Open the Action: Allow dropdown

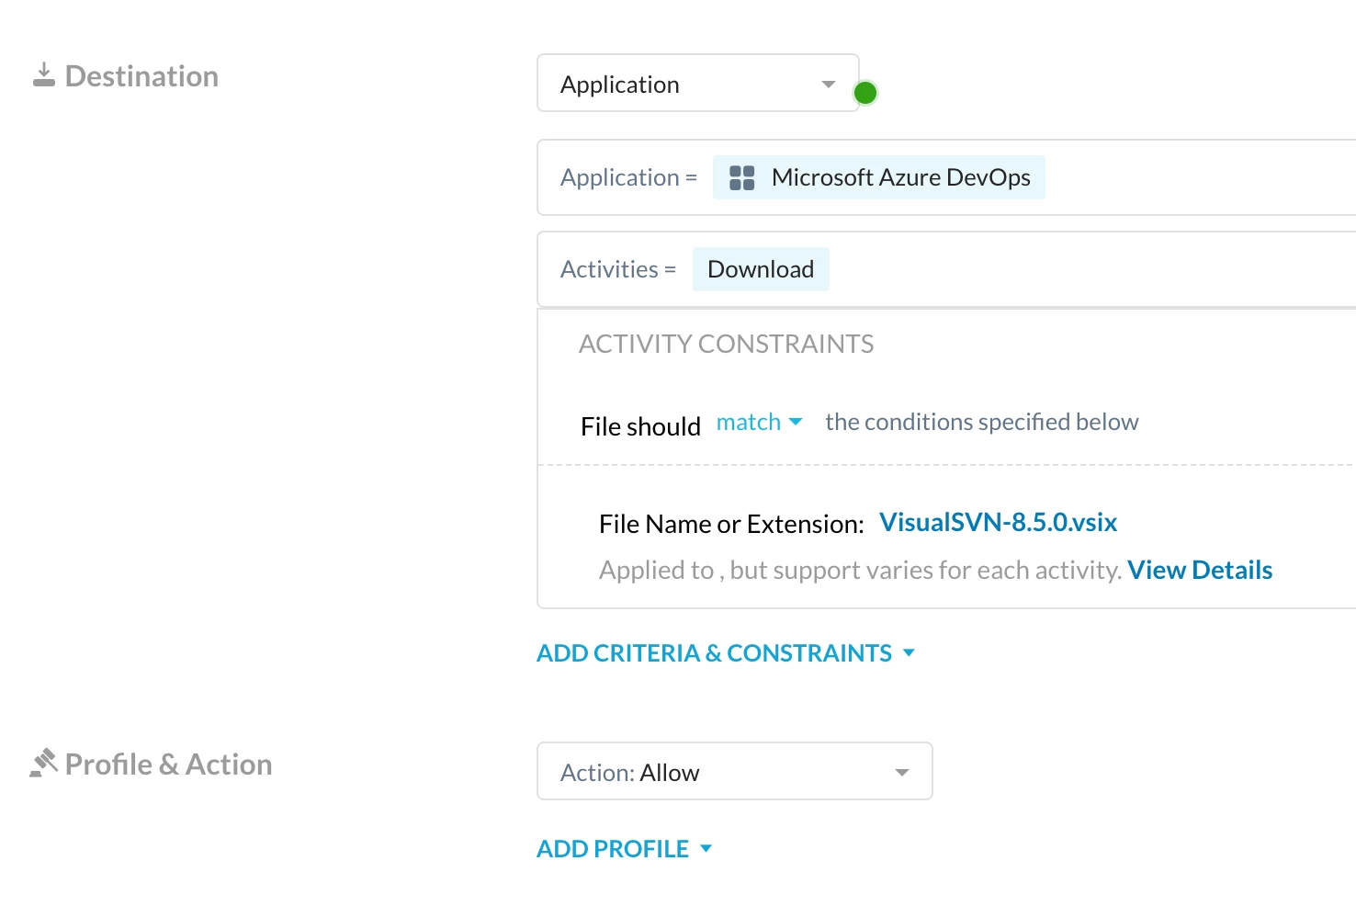[734, 772]
